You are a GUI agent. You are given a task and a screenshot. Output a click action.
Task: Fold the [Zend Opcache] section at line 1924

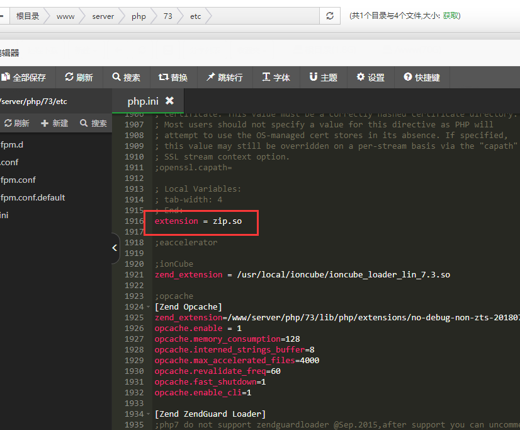point(149,307)
